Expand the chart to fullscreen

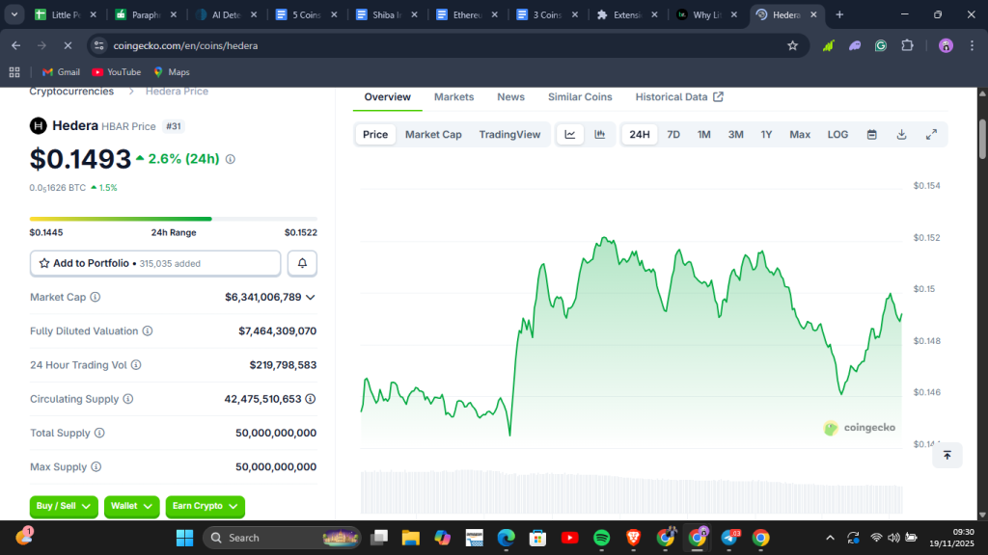[x=931, y=135]
